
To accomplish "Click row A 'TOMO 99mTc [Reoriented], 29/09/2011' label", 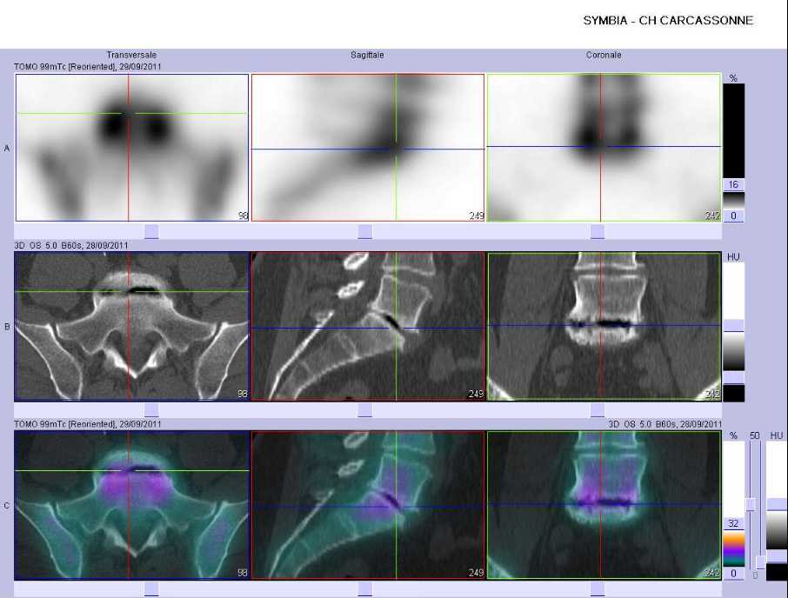I will coord(88,66).
